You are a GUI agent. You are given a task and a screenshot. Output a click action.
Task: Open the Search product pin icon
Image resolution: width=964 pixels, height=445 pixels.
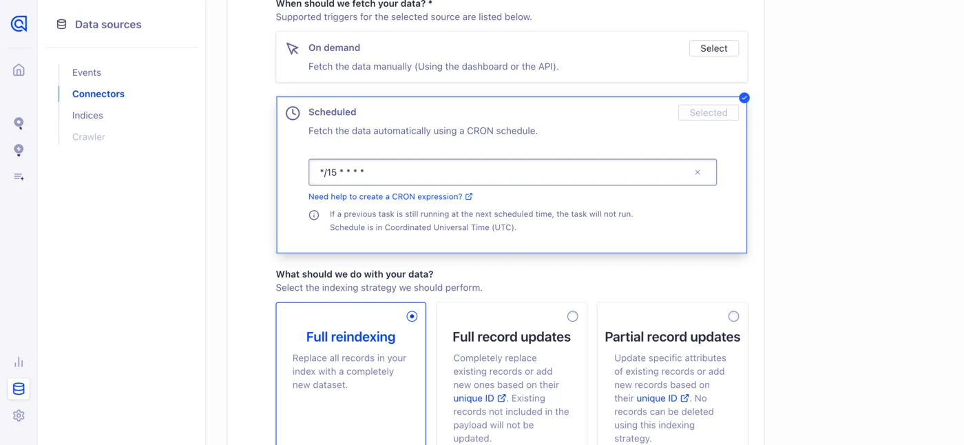pos(19,123)
